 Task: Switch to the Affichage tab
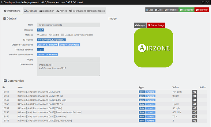tap(31, 11)
